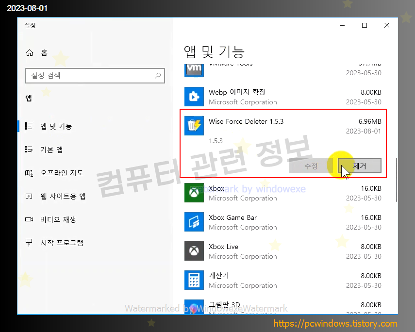Click the 비디오 재생 camera icon

click(x=29, y=219)
